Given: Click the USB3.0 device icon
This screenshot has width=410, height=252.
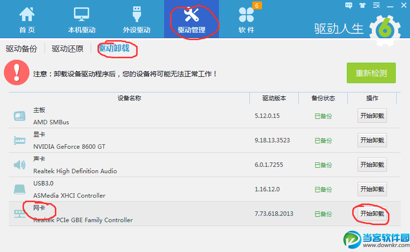Looking at the screenshot, I should point(20,189).
